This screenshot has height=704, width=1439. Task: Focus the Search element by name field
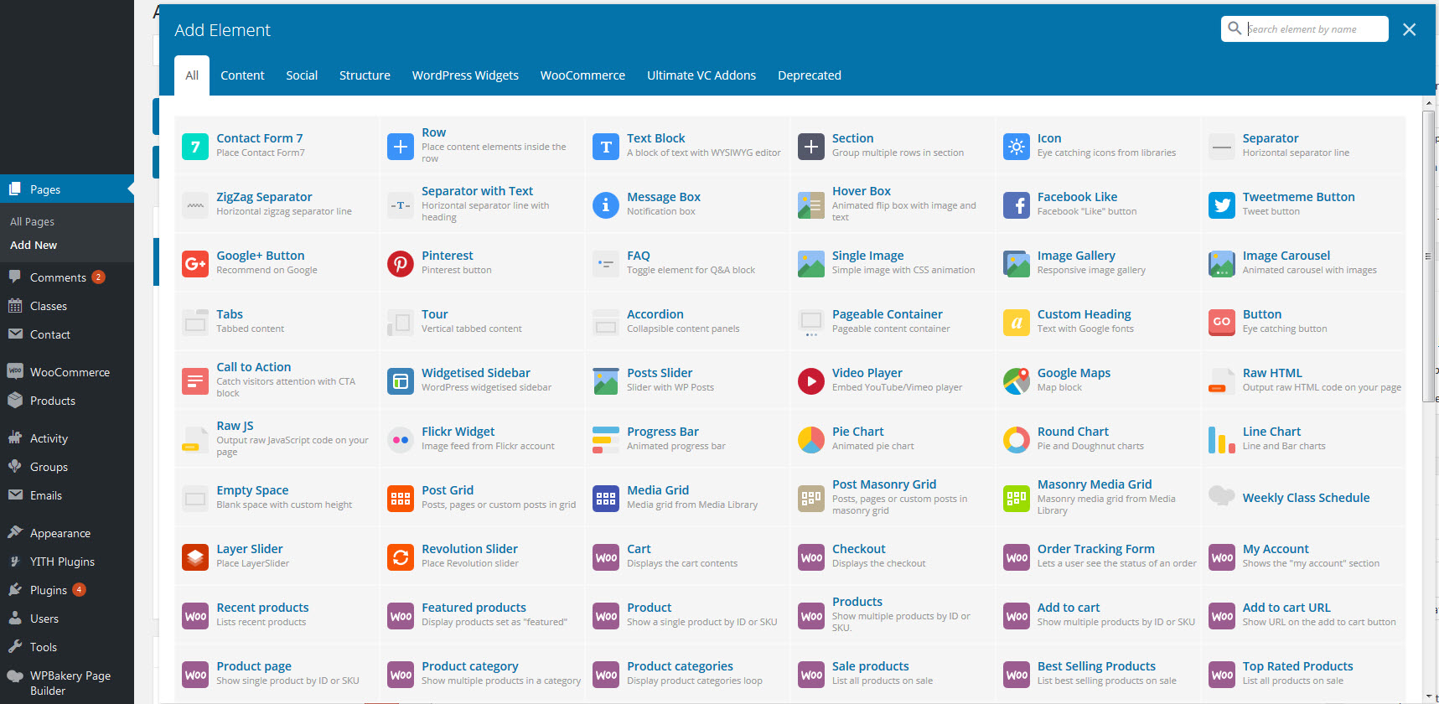1312,29
